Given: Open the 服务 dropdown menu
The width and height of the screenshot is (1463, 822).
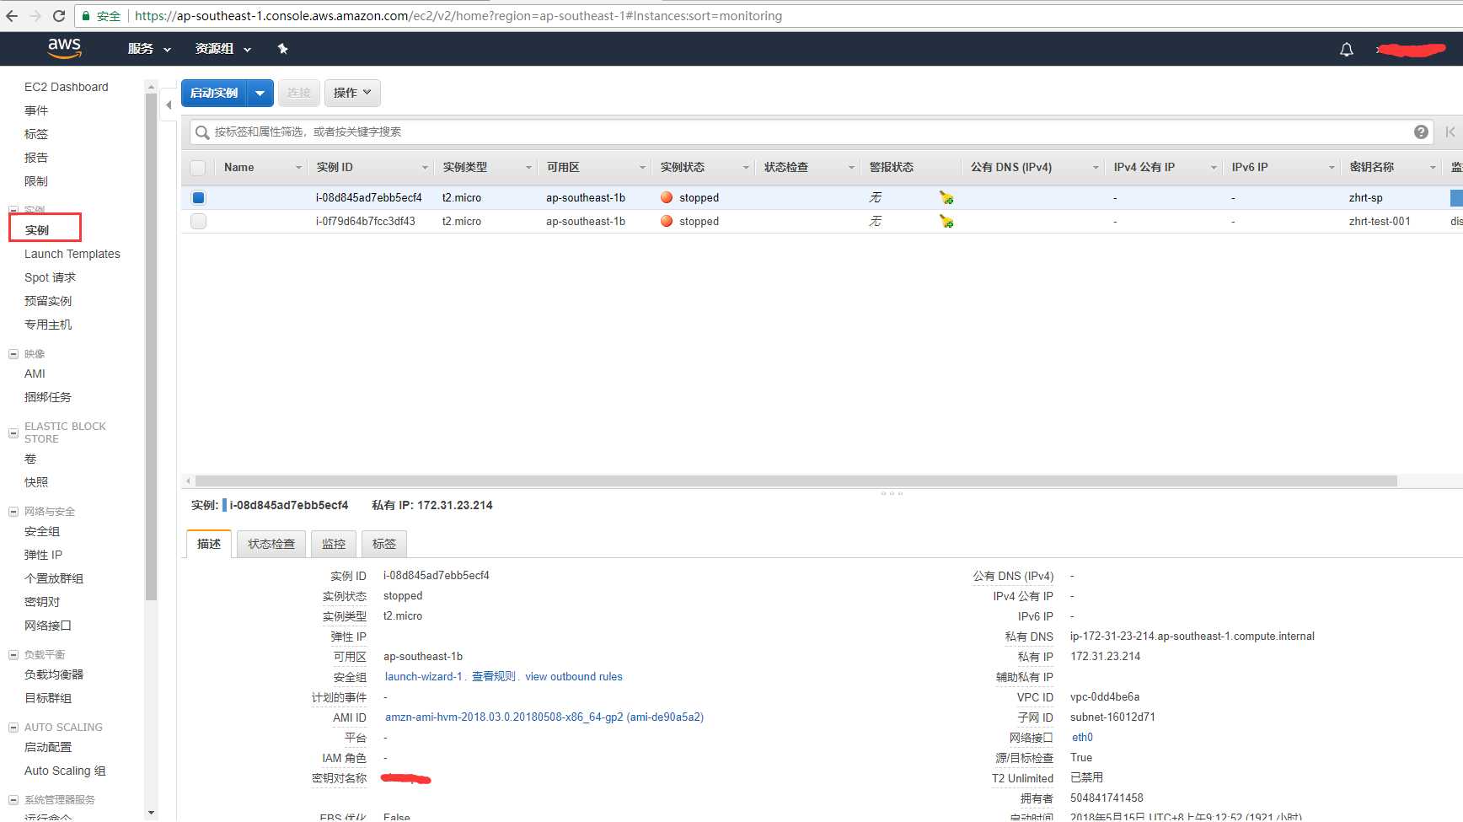Looking at the screenshot, I should pos(149,49).
